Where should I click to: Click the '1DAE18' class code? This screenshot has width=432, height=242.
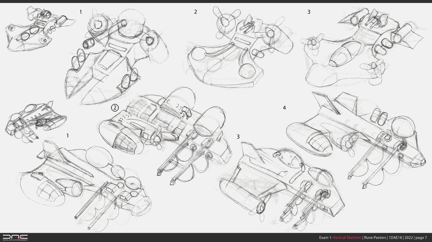pyautogui.click(x=396, y=237)
